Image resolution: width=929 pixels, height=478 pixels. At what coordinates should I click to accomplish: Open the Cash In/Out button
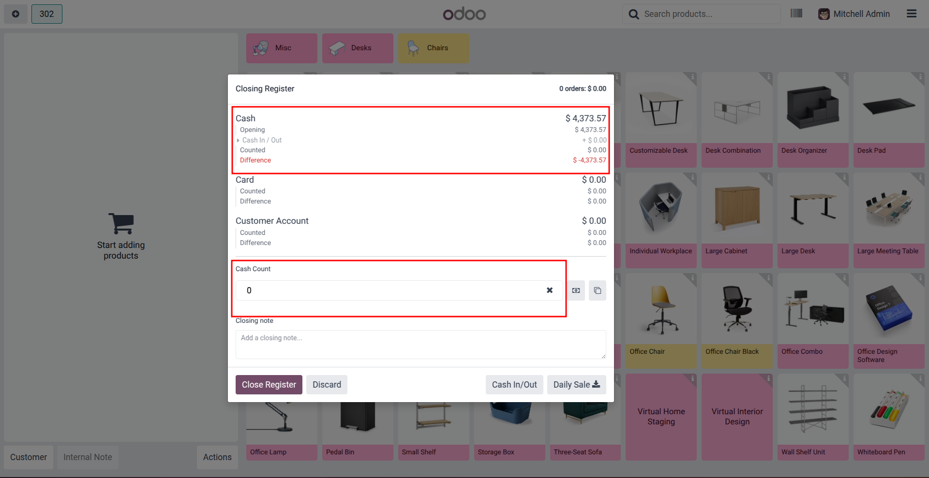pos(514,385)
